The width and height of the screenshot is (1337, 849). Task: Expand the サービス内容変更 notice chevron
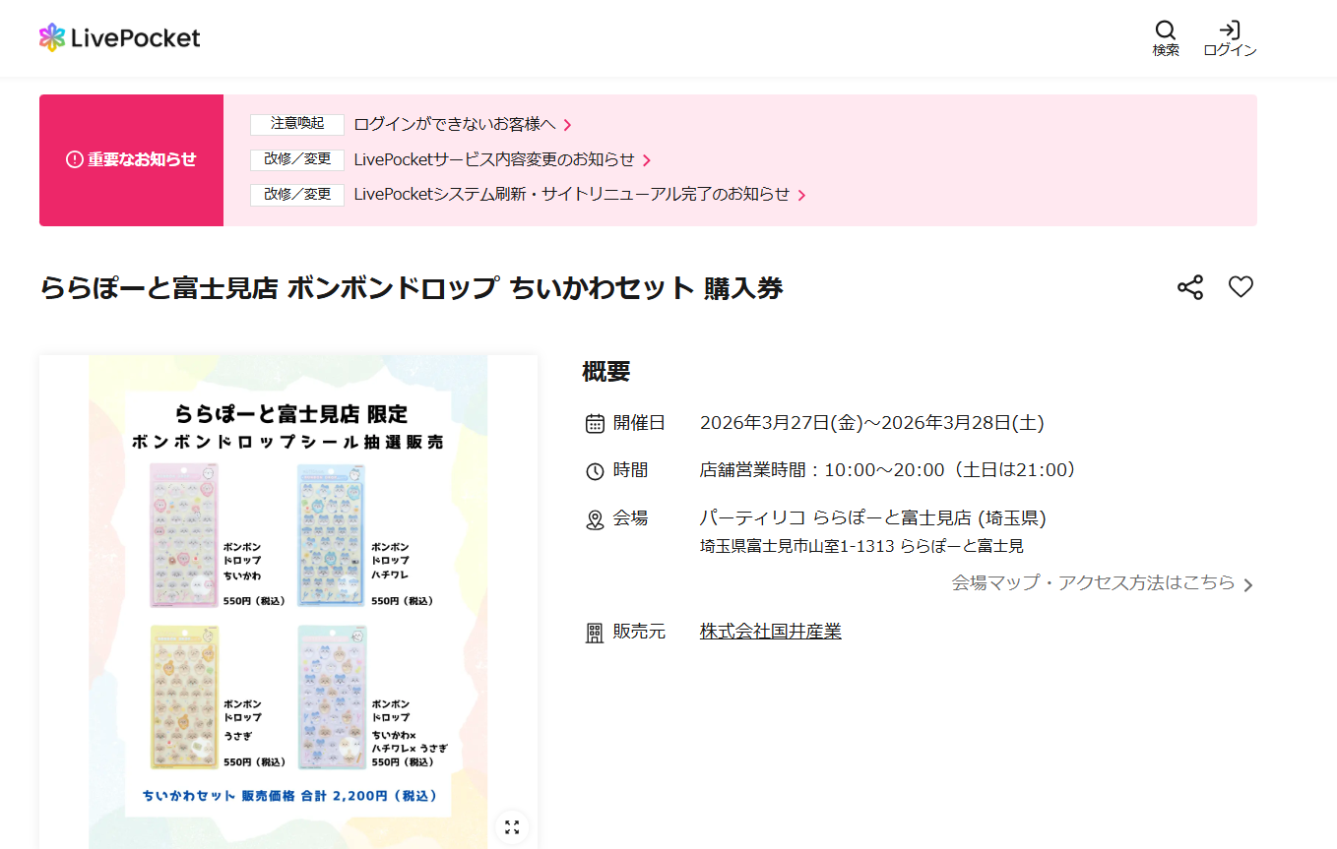tap(648, 159)
